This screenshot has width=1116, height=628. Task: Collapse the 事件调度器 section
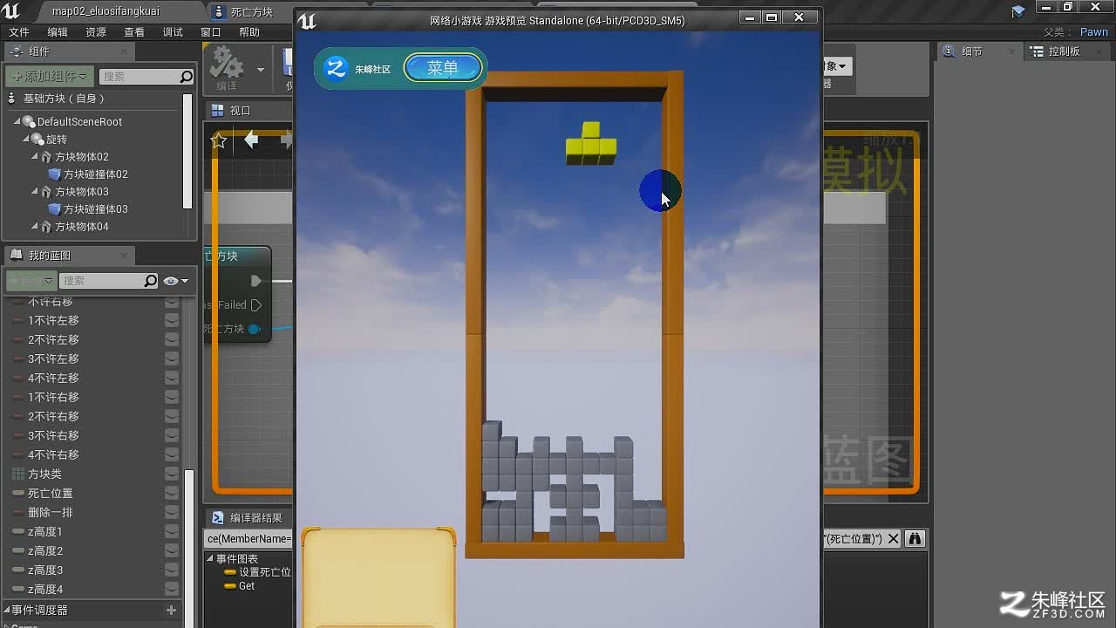(x=6, y=611)
